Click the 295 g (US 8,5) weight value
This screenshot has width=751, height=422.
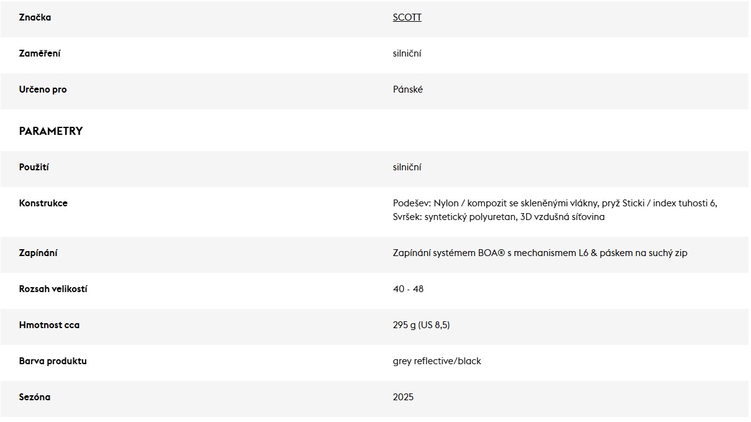(x=421, y=325)
